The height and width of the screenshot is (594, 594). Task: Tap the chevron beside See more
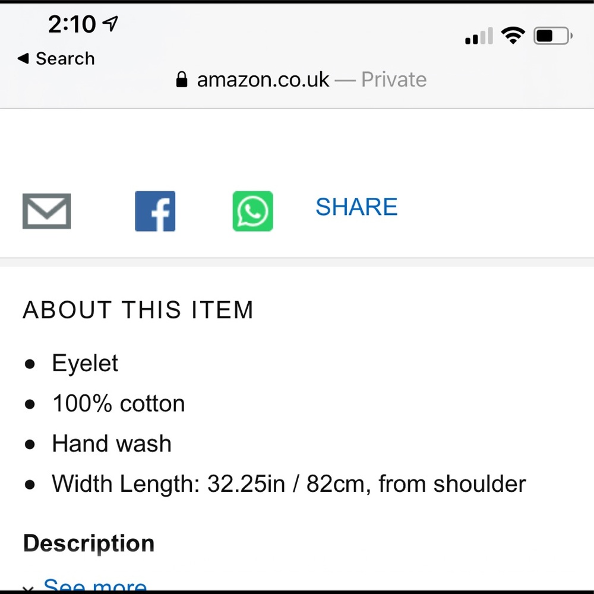click(28, 588)
